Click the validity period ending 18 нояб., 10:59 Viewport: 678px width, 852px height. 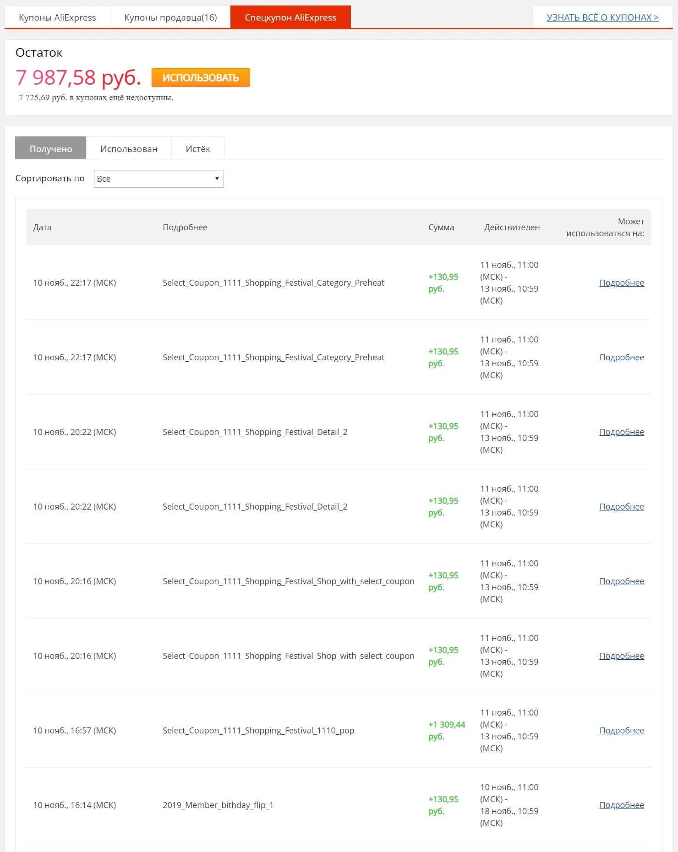509,805
